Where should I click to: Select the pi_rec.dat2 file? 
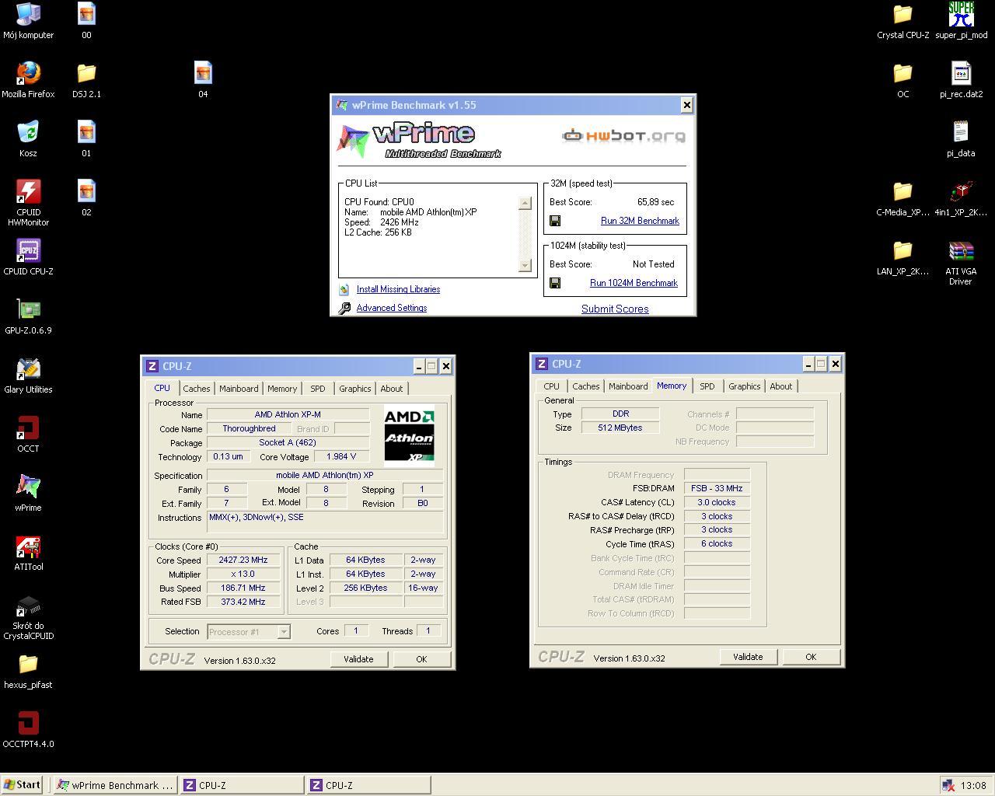(x=961, y=79)
